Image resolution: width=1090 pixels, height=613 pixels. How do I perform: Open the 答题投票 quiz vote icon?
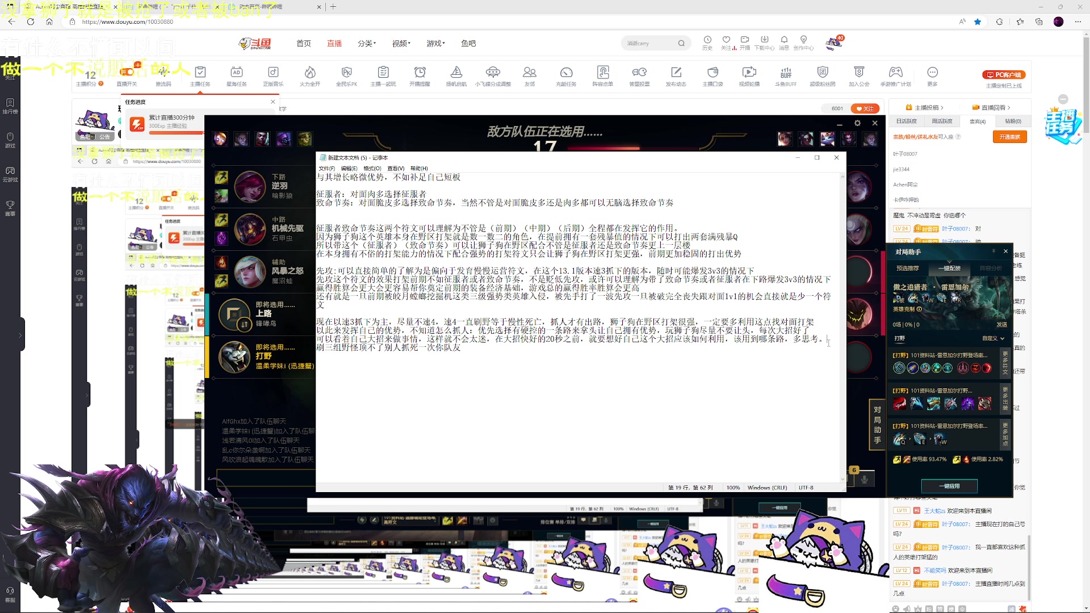click(639, 75)
